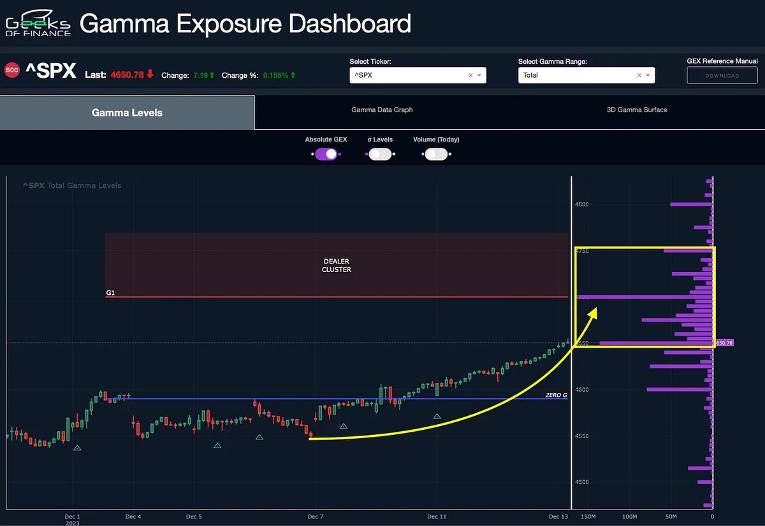Viewport: 765px width, 526px height.
Task: Switch to the Gamma Data Graph tab
Action: pos(382,110)
